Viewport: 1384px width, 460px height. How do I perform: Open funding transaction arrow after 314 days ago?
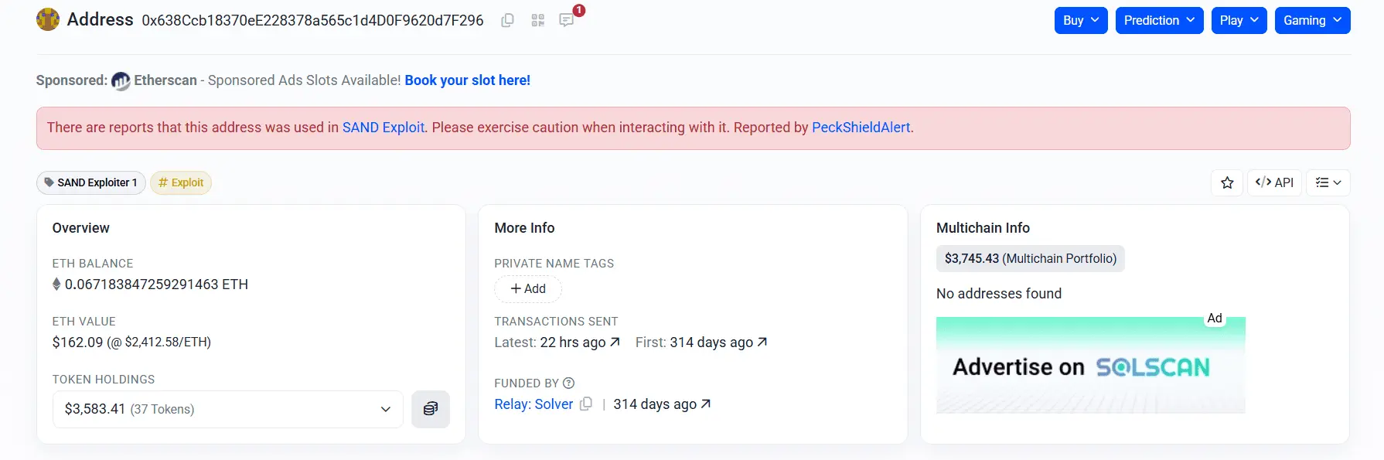point(706,404)
